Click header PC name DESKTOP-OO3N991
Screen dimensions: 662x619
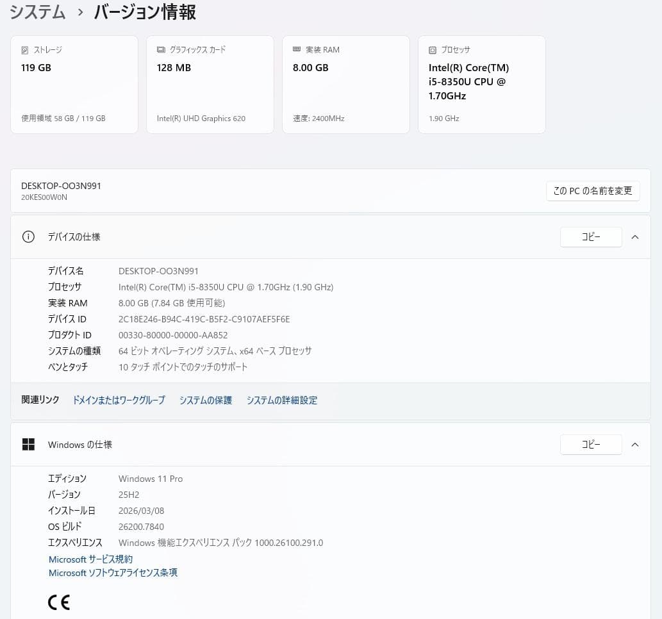click(x=62, y=186)
